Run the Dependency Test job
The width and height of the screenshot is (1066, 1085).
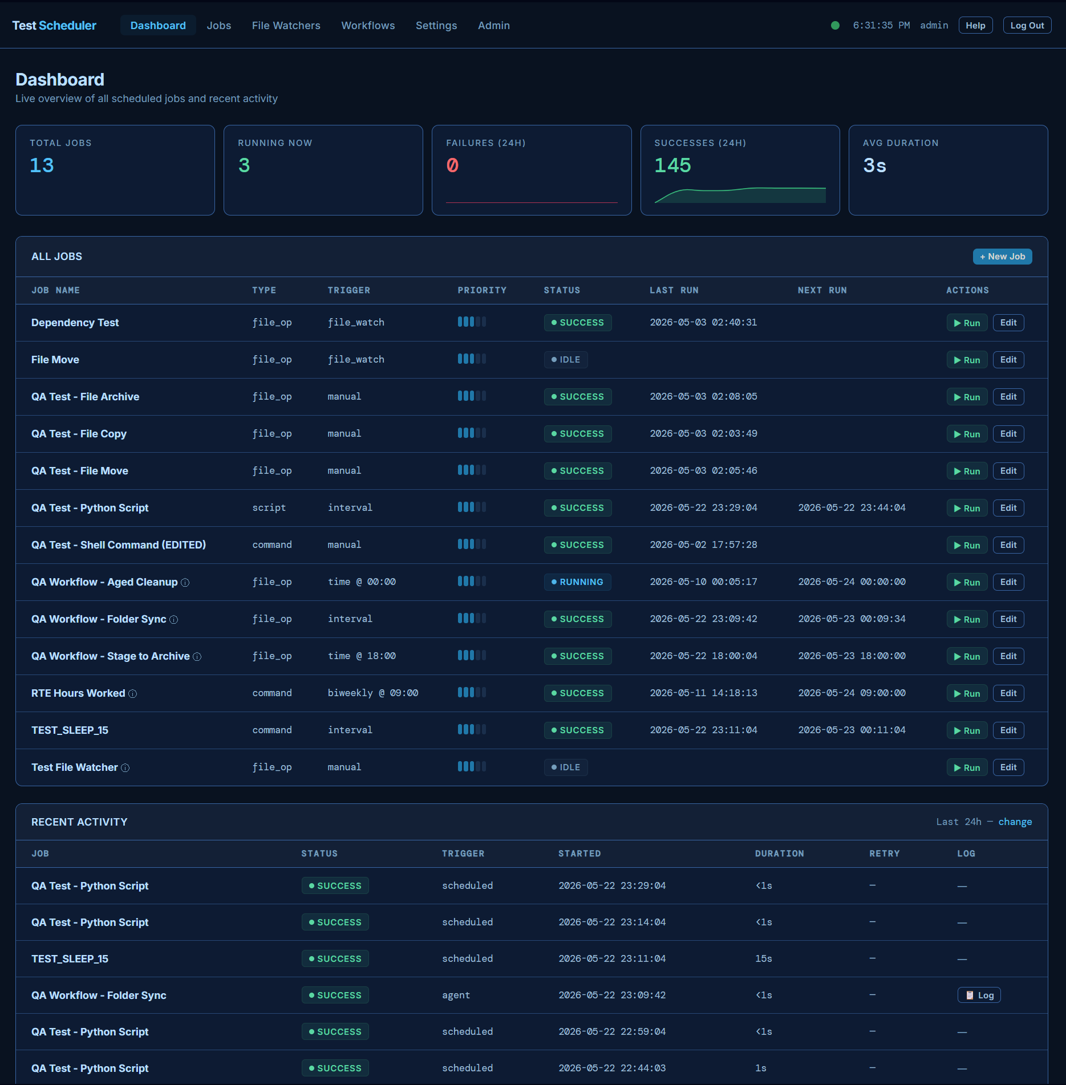[x=967, y=323]
